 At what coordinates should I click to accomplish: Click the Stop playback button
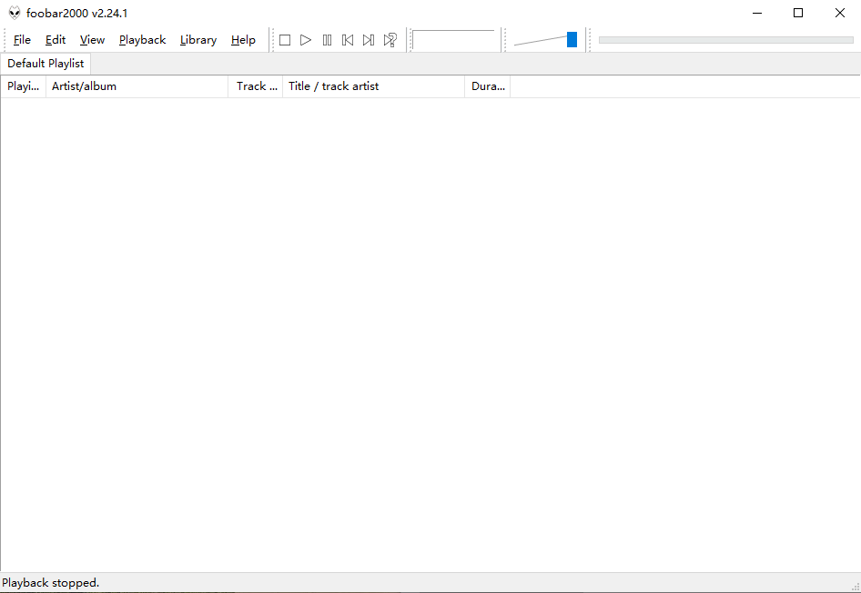tap(285, 40)
